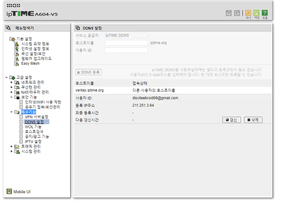Click the 저장 save icon
284x204 pixels.
pos(257,13)
